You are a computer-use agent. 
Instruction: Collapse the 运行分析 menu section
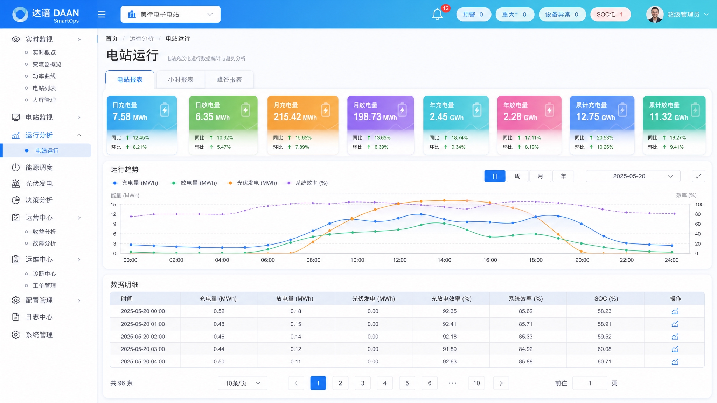[79, 135]
